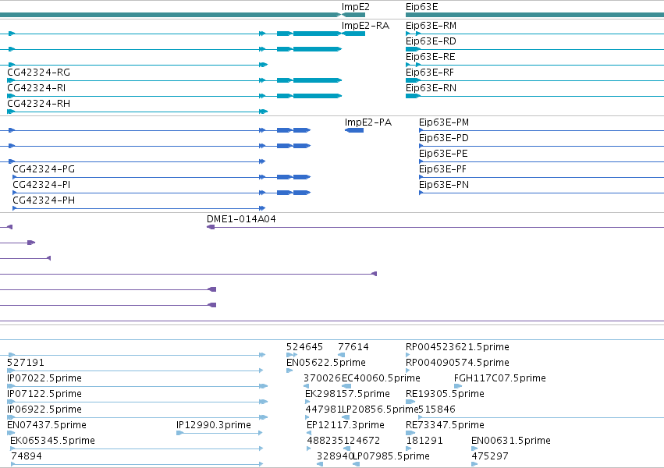The height and width of the screenshot is (468, 664).
Task: Select the ImpE2-PA protein label
Action: pyautogui.click(x=368, y=122)
